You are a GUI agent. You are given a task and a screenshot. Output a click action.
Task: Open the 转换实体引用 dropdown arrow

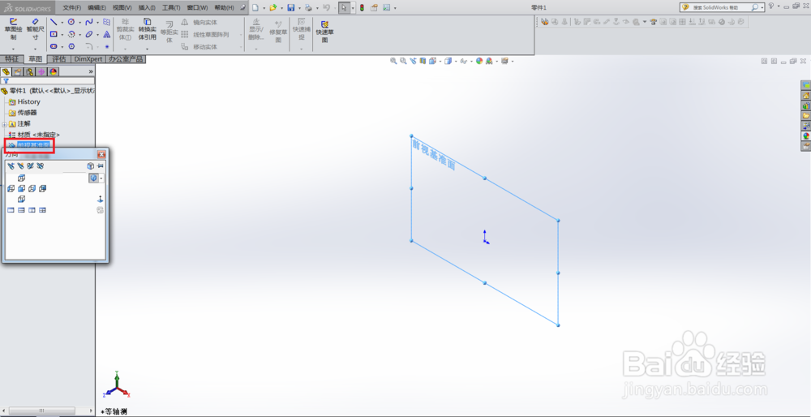[x=147, y=49]
